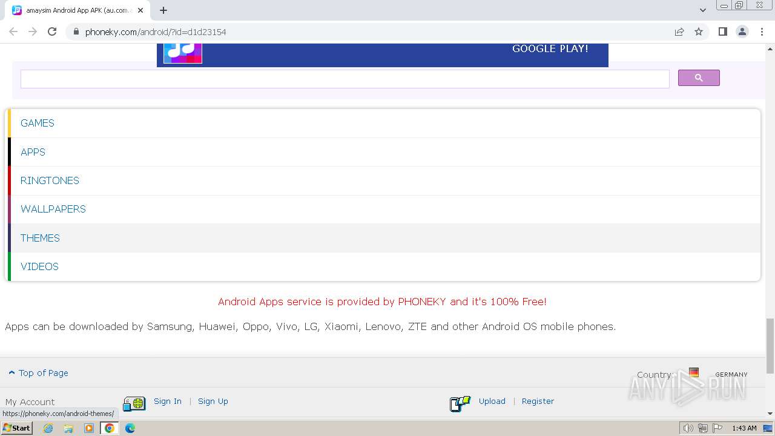Click the My Account heading
775x436 pixels.
pos(30,402)
